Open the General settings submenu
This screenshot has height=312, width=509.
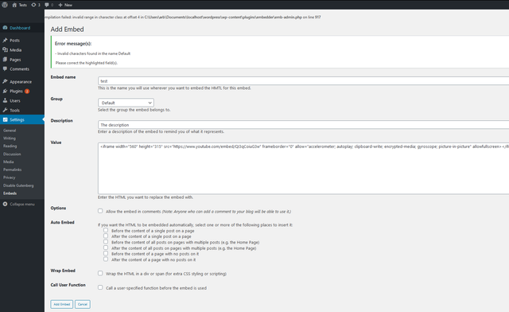coord(10,131)
